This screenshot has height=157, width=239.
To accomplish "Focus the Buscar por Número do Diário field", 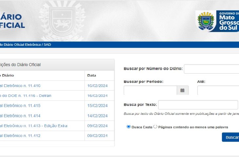I will 211,69.
